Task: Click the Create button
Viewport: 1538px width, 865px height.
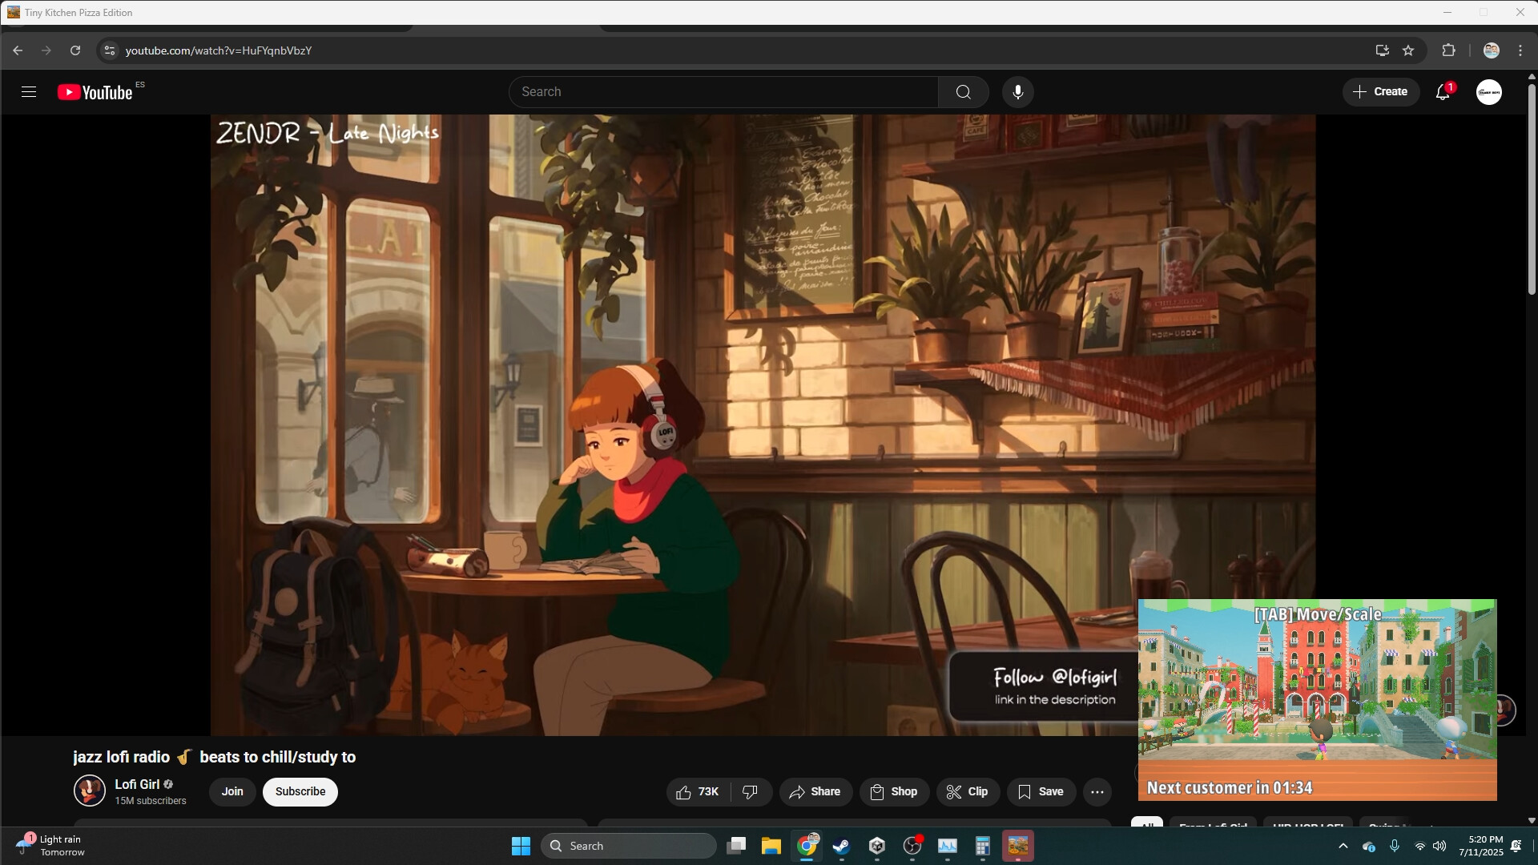Action: click(1382, 91)
